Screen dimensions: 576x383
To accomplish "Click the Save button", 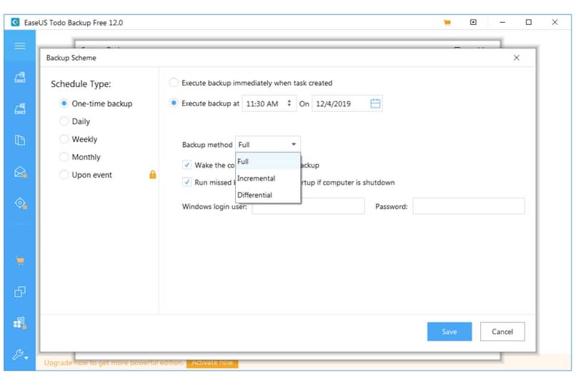I will tap(450, 332).
